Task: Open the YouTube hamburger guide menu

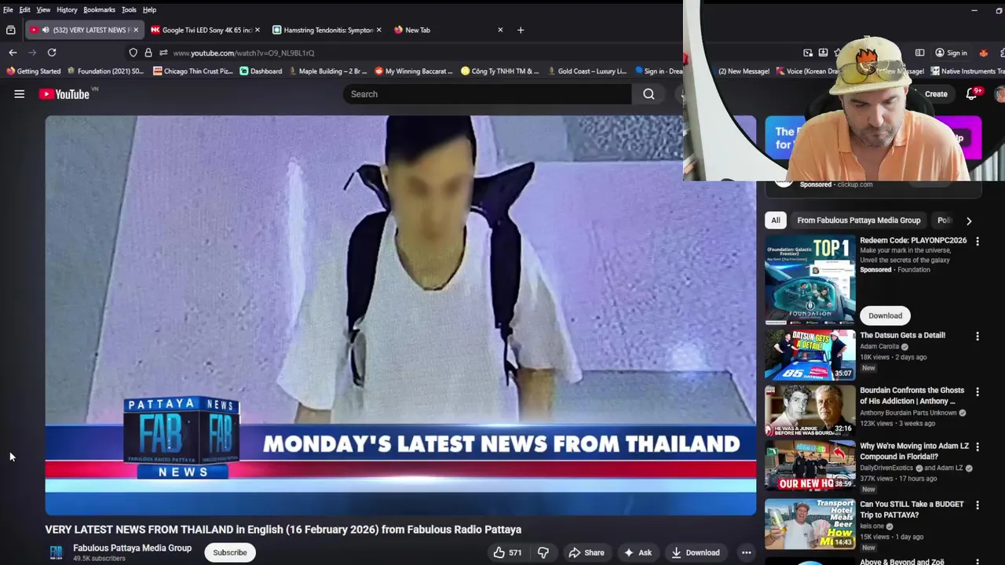Action: pyautogui.click(x=19, y=94)
